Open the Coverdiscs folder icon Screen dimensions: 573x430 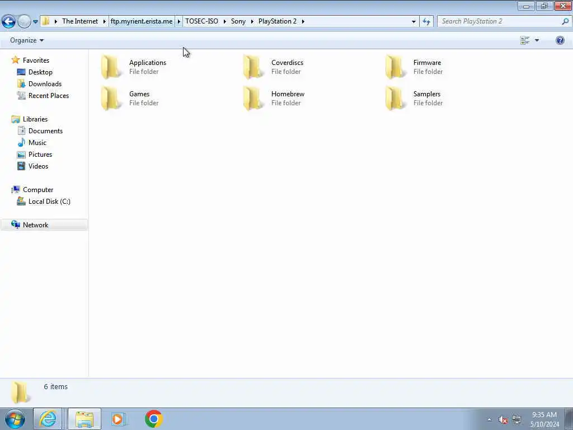tap(253, 67)
